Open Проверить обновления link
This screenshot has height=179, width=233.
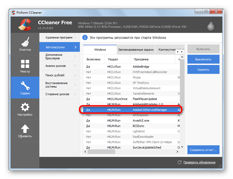[x=199, y=162]
